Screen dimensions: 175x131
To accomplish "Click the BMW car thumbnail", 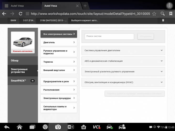I will [23, 42].
